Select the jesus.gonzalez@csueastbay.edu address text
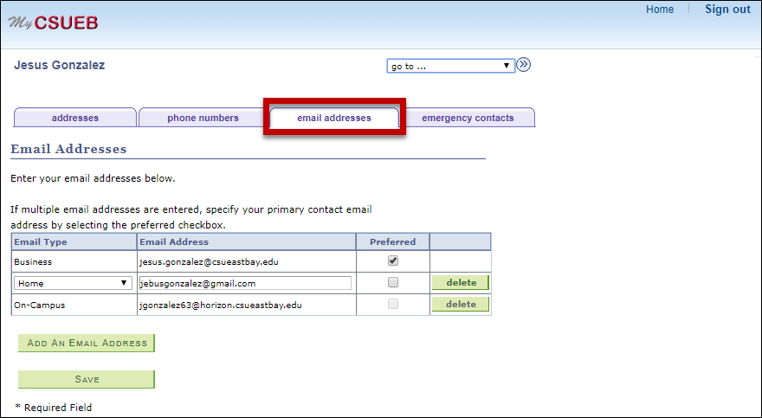 pos(209,261)
